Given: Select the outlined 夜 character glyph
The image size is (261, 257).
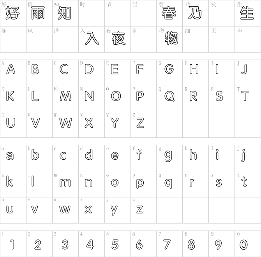Looking at the screenshot, I should pos(118,39).
